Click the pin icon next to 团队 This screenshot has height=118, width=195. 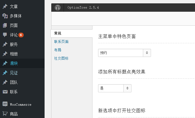tap(5, 82)
